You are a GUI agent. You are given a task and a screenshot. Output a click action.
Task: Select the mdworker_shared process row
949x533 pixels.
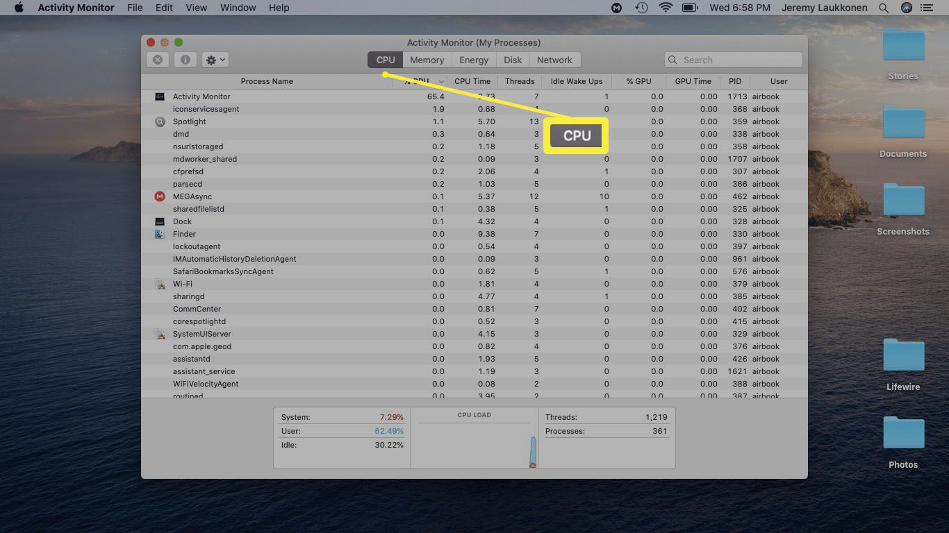click(474, 159)
